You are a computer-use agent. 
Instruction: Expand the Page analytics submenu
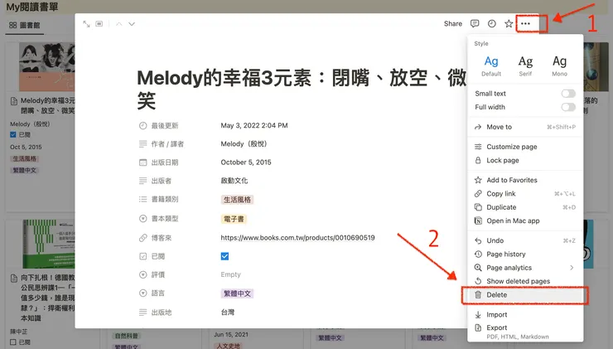pyautogui.click(x=525, y=268)
